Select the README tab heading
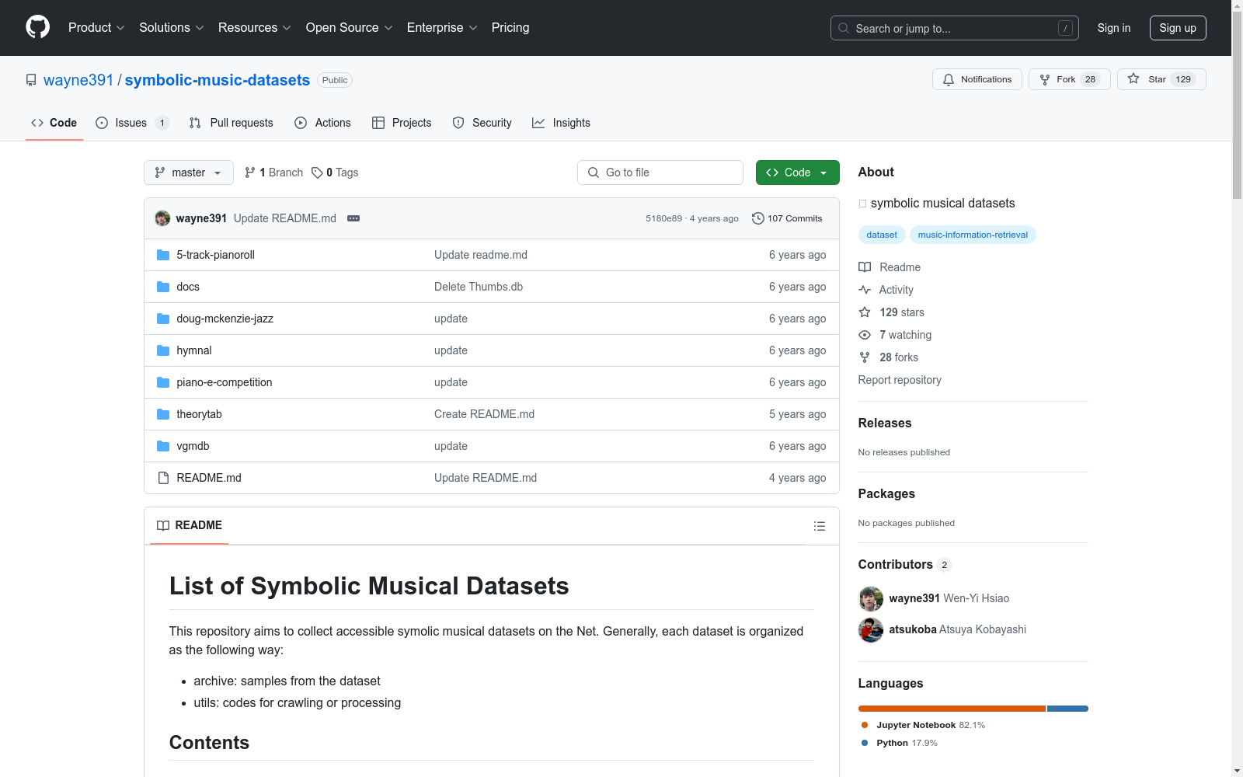 click(x=190, y=525)
